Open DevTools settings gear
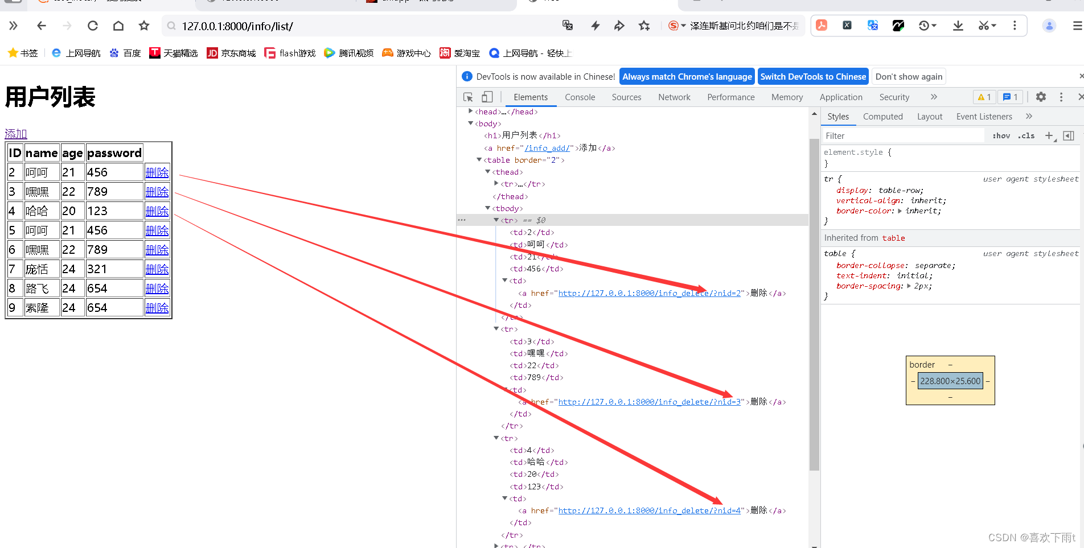 coord(1041,97)
